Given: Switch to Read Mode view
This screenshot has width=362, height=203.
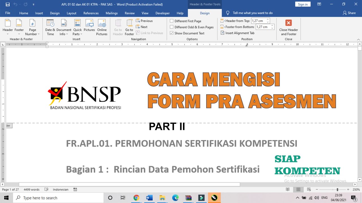Looking at the screenshot, I should point(287,189).
